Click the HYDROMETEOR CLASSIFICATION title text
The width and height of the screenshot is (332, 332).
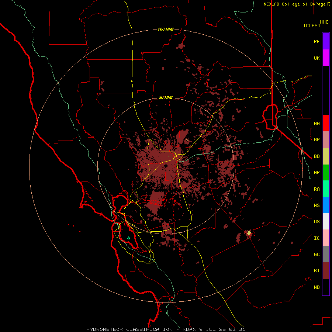129,329
